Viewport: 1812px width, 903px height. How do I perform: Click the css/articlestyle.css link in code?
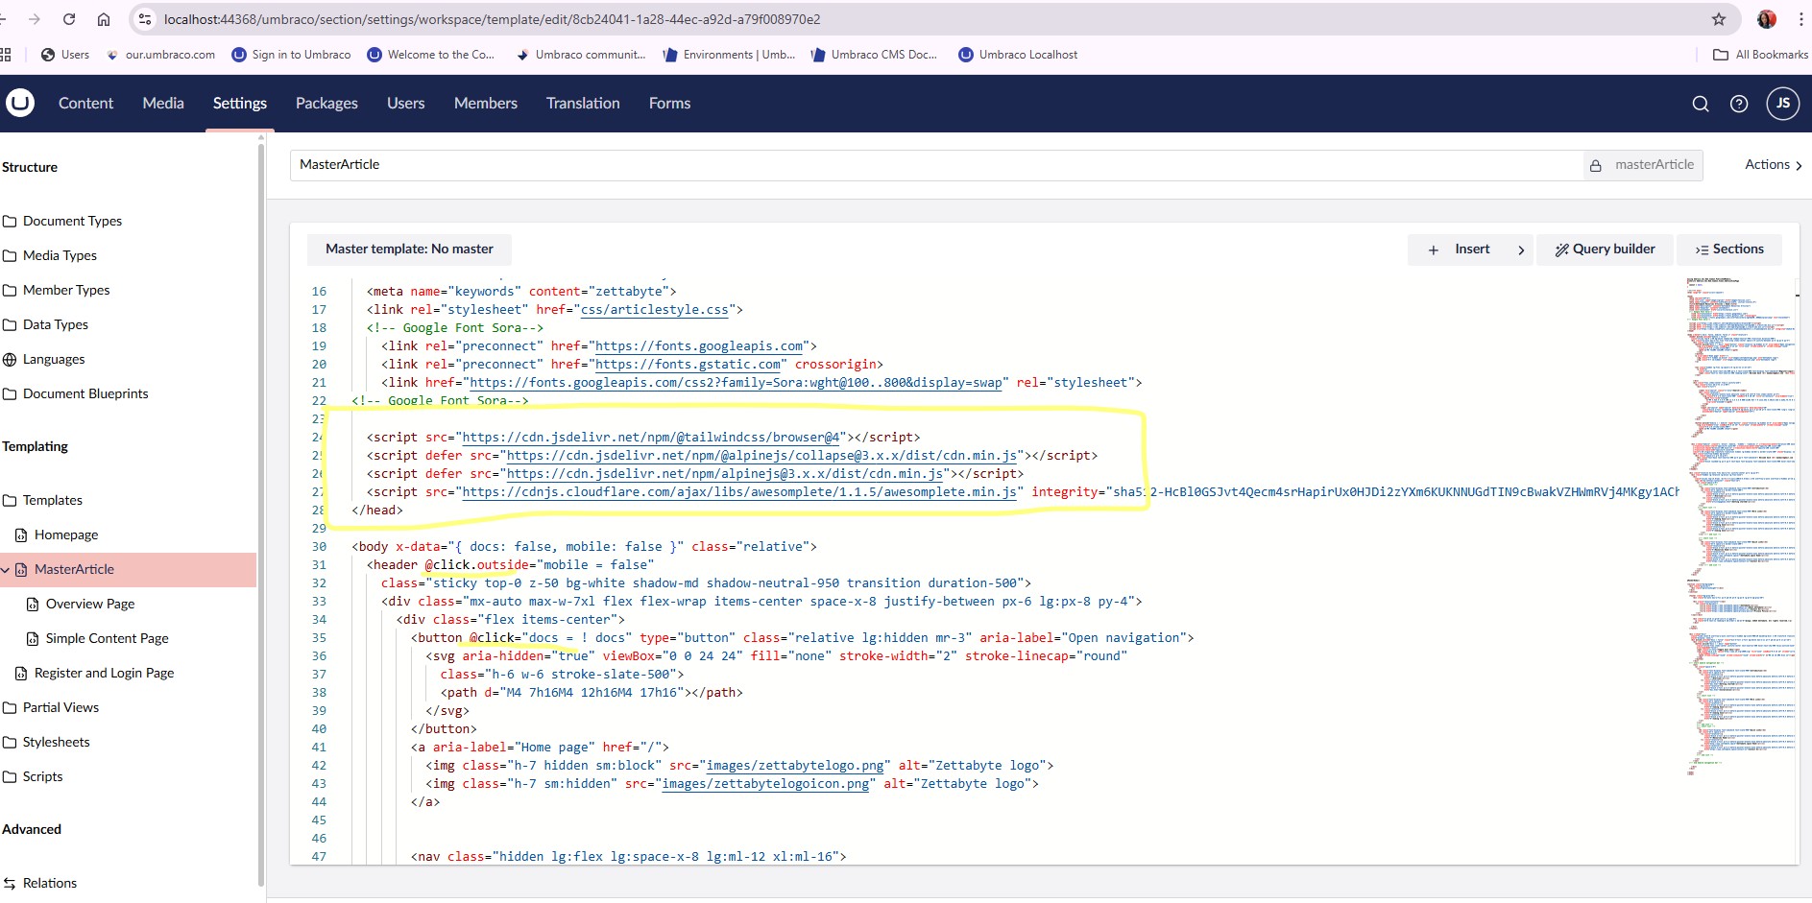655,309
